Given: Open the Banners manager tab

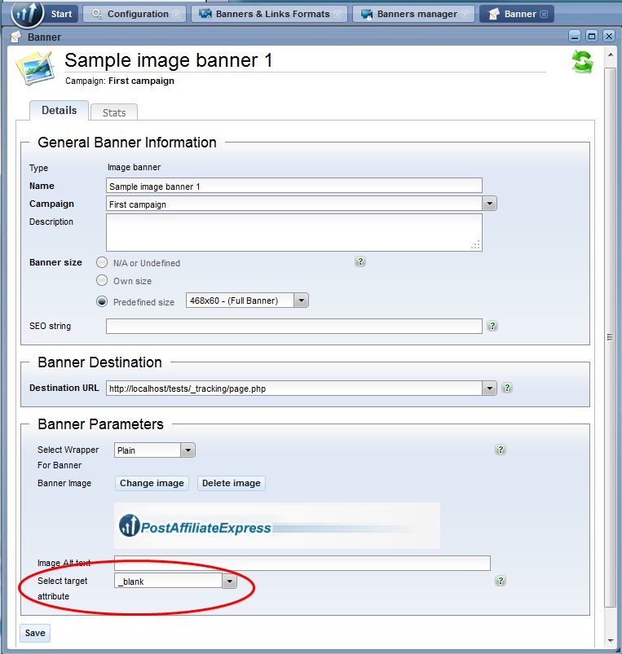Looking at the screenshot, I should point(413,14).
